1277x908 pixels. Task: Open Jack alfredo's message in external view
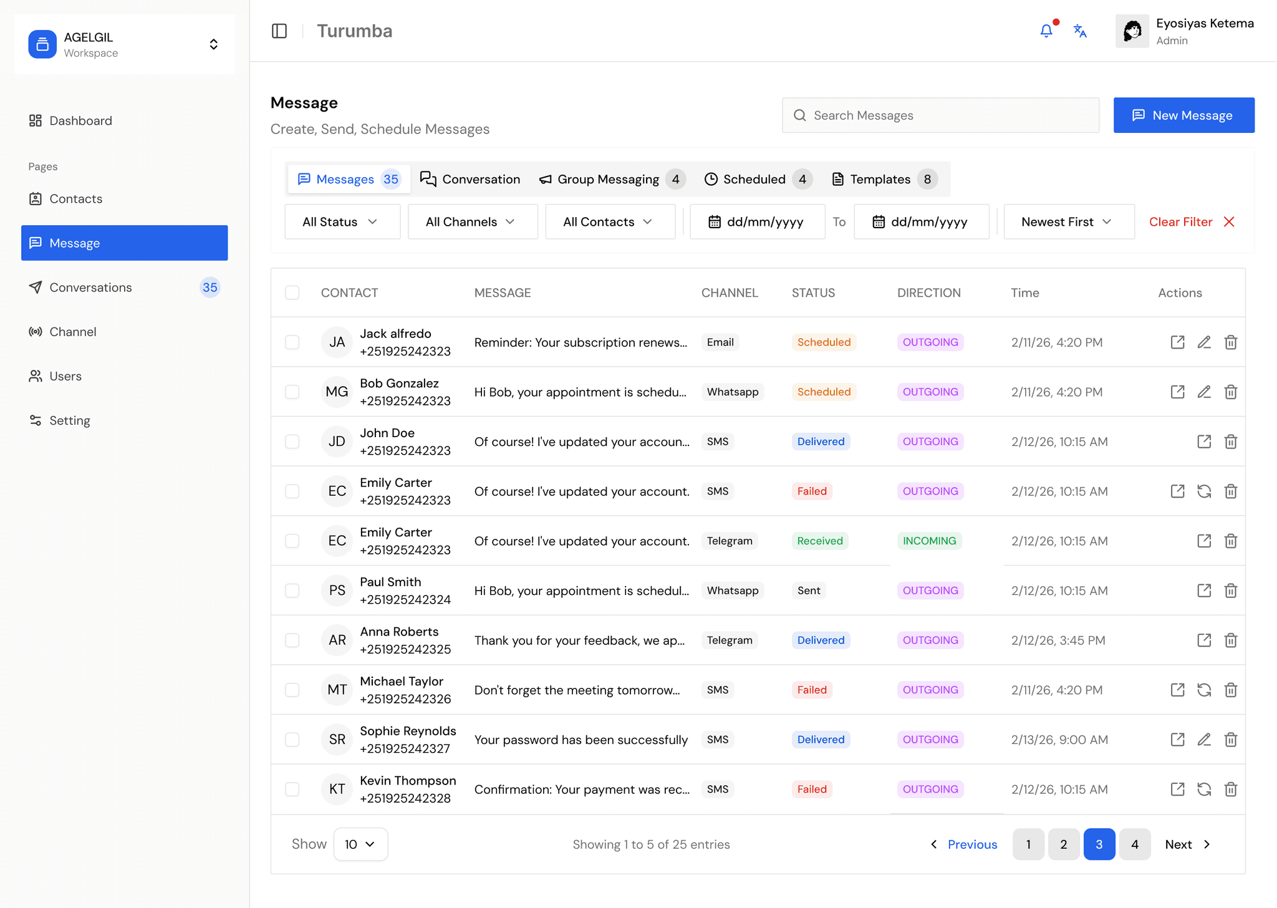[x=1177, y=342]
